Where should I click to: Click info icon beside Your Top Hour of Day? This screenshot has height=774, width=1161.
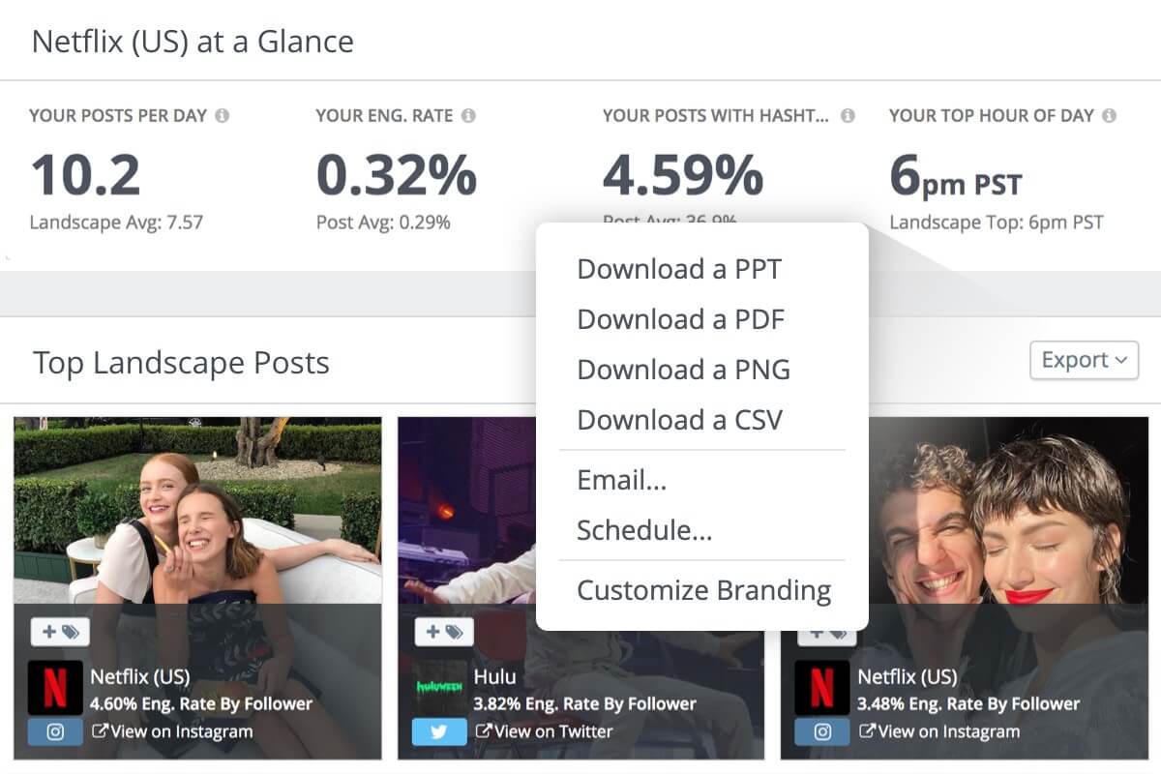[x=1109, y=116]
